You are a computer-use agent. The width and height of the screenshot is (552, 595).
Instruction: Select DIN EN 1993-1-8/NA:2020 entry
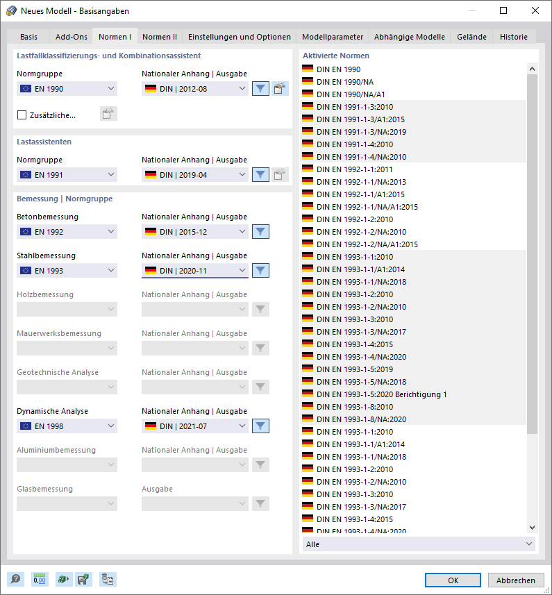tap(414, 419)
